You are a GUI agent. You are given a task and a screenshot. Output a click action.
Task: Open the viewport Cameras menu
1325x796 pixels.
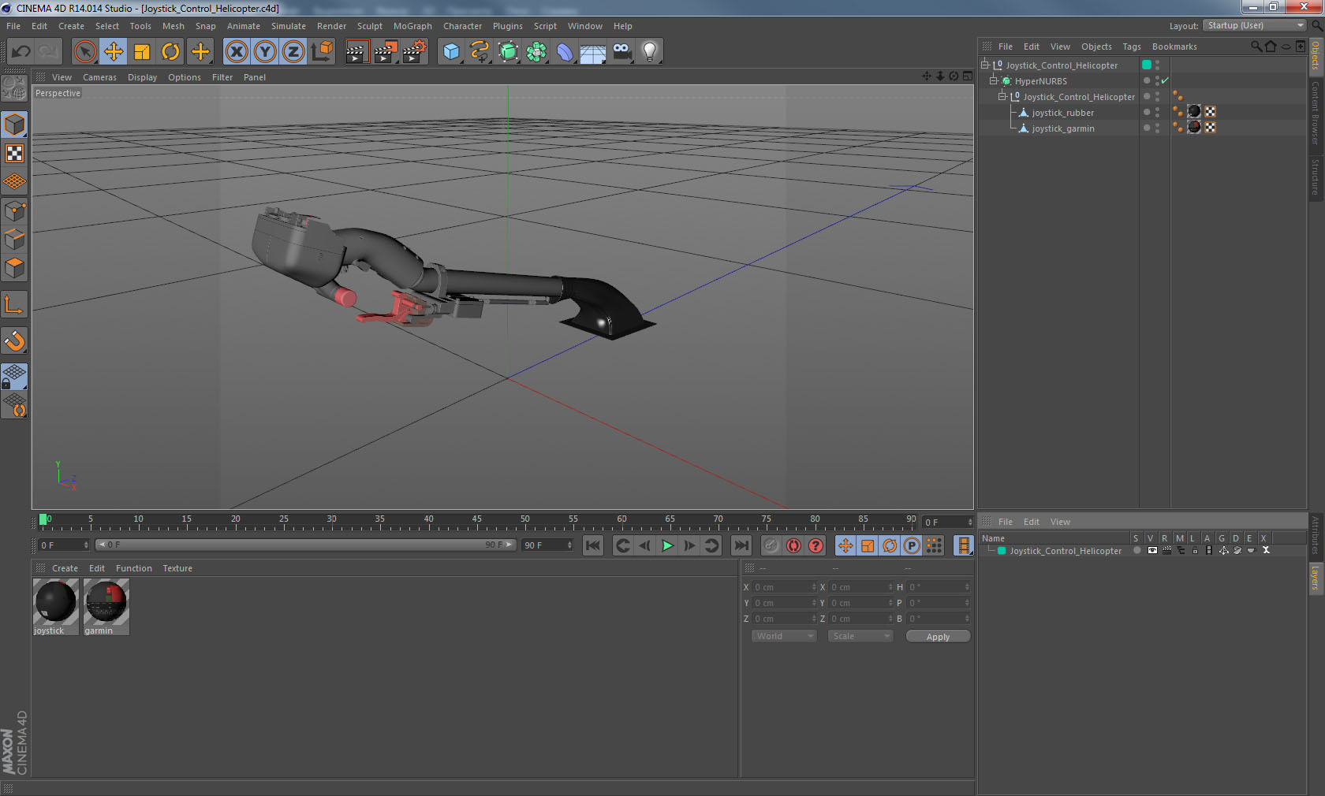pos(99,77)
